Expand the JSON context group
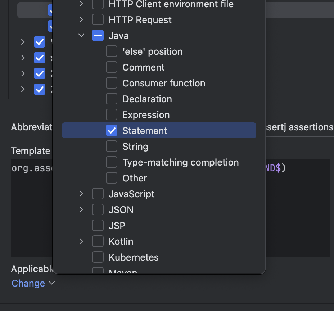 tap(81, 210)
